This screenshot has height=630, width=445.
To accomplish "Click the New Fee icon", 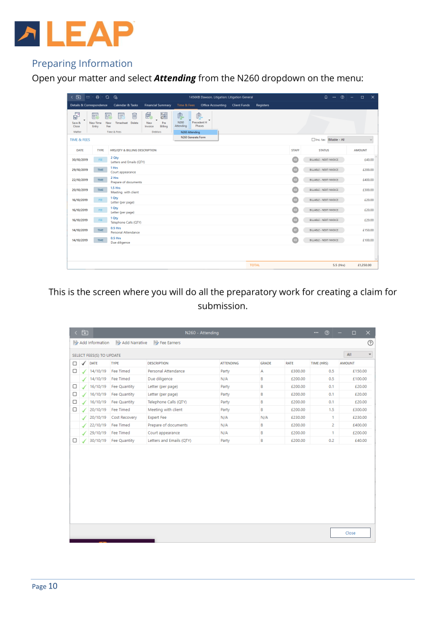I will [108, 115].
